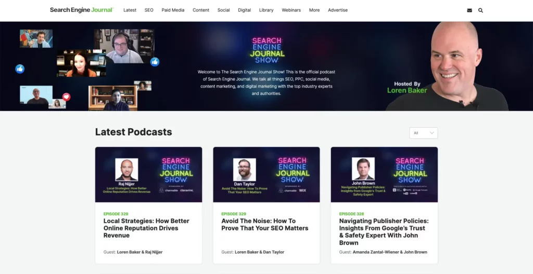Open the SEO menu item

149,10
